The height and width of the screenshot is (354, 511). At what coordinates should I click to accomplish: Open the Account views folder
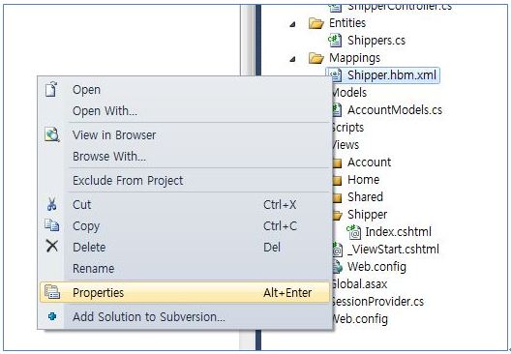click(x=369, y=162)
